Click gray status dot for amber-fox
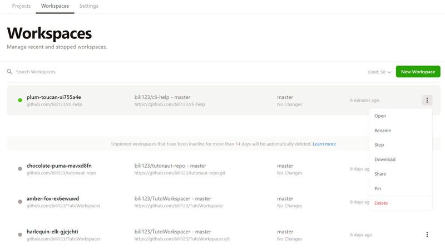The width and height of the screenshot is (445, 250). pos(20,202)
